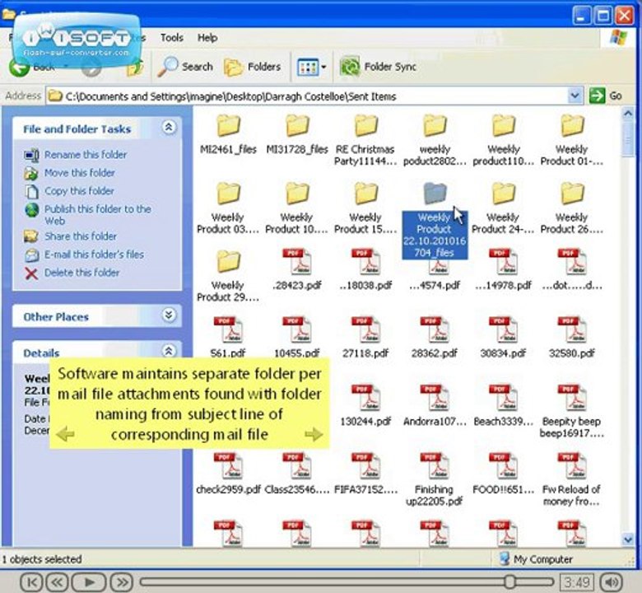The image size is (642, 593).
Task: Click Move this folder link
Action: tap(80, 172)
